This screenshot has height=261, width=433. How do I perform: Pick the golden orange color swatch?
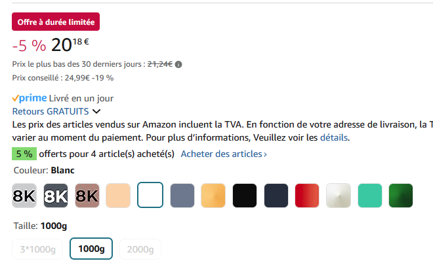213,196
